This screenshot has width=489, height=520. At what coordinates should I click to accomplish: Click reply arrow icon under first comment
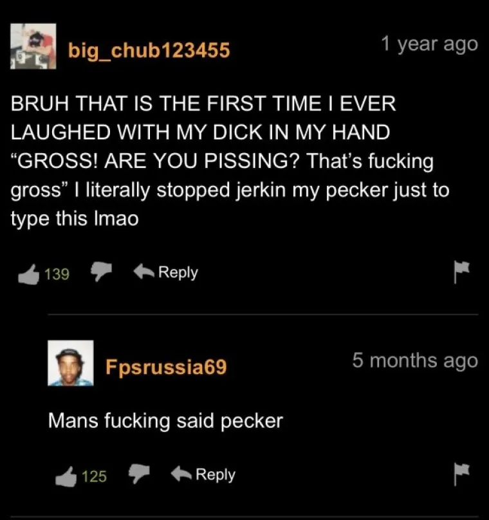[143, 272]
